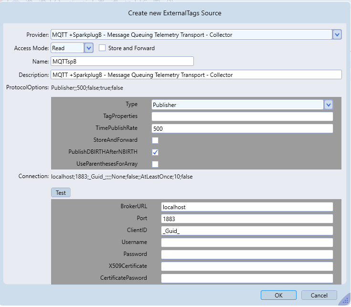The height and width of the screenshot is (307, 351).
Task: Select the X509Certificate input field
Action: 246,266
